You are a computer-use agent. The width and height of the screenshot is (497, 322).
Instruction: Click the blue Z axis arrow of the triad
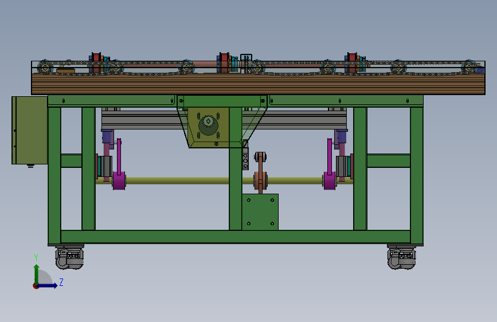(x=47, y=285)
